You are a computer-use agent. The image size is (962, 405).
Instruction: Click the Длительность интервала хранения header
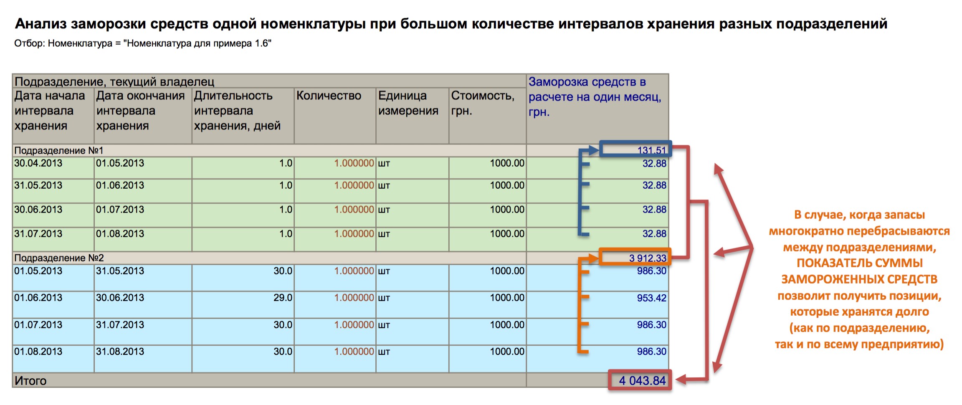(237, 111)
